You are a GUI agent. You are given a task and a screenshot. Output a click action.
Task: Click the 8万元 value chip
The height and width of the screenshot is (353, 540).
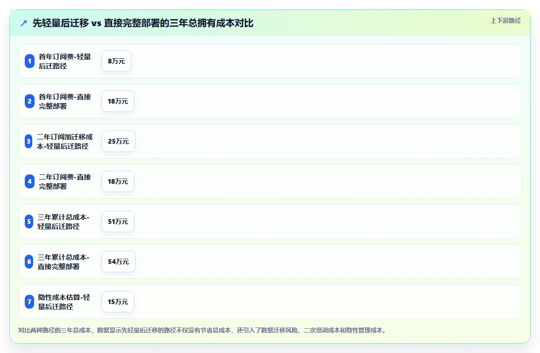point(116,61)
